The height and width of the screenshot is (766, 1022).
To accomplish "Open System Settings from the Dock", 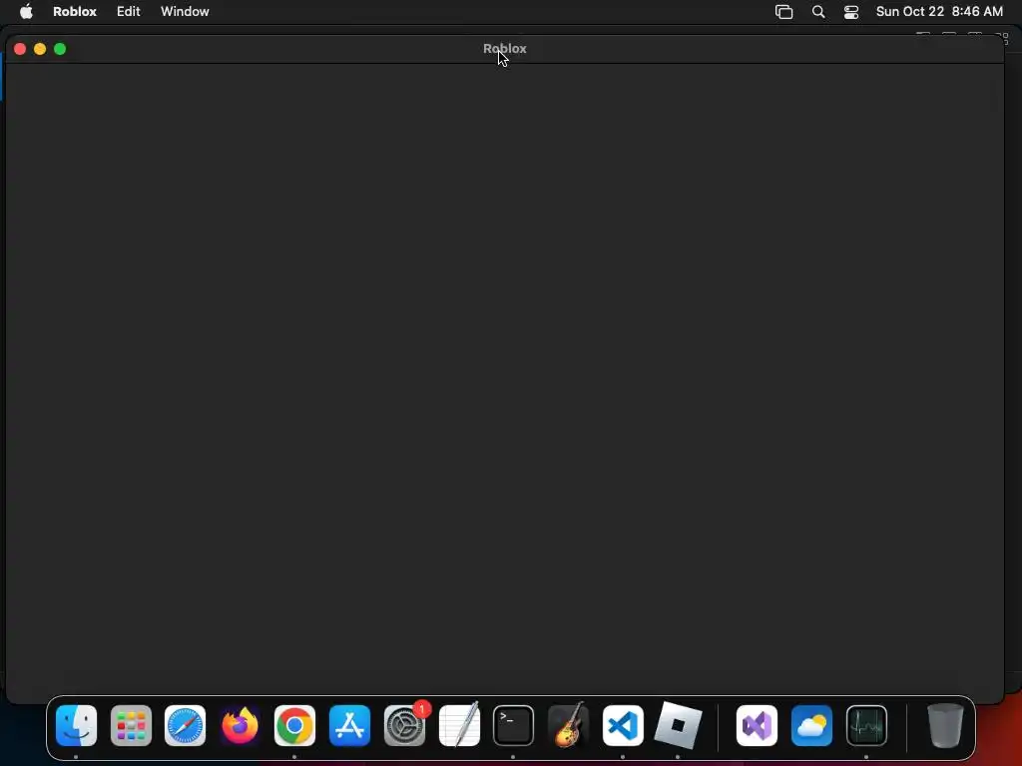I will (x=405, y=725).
